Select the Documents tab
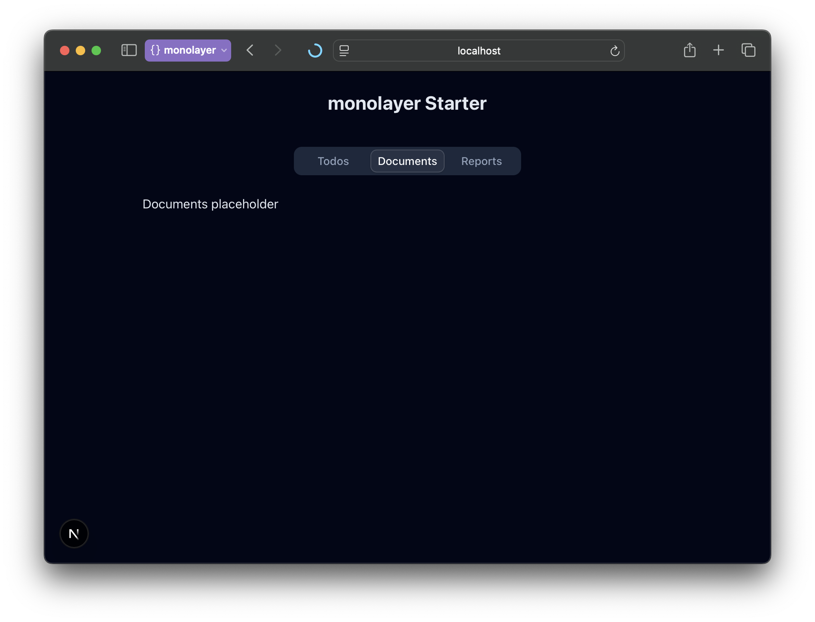815x622 pixels. 407,161
